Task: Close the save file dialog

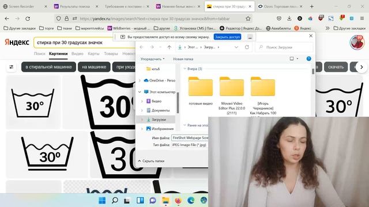Action: coord(311,36)
